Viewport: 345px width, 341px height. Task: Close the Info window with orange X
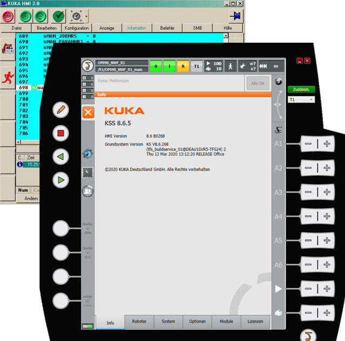[x=88, y=112]
